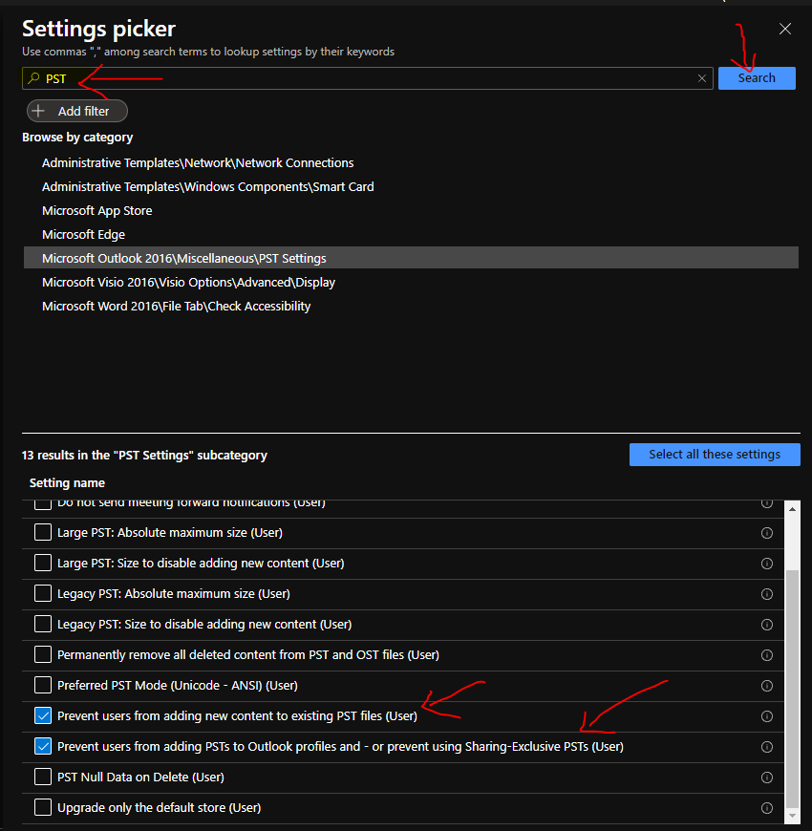The image size is (812, 831).
Task: Click into the keyword search field
Action: coord(367,78)
